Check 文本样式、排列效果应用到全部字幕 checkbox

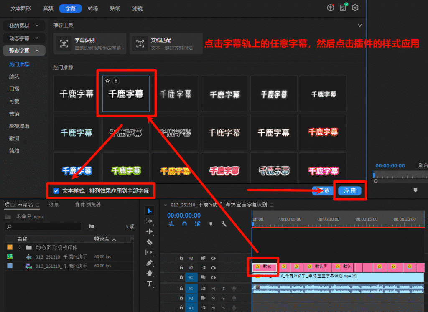pos(56,191)
